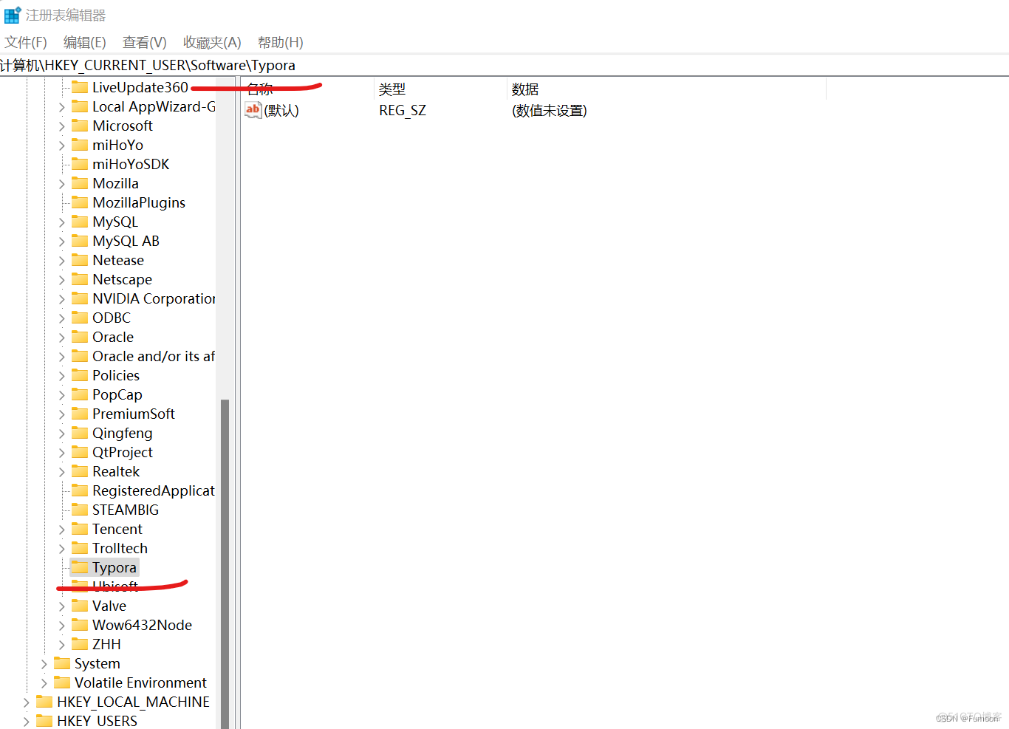
Task: Expand the HKEY_USERS hive
Action: tap(27, 721)
